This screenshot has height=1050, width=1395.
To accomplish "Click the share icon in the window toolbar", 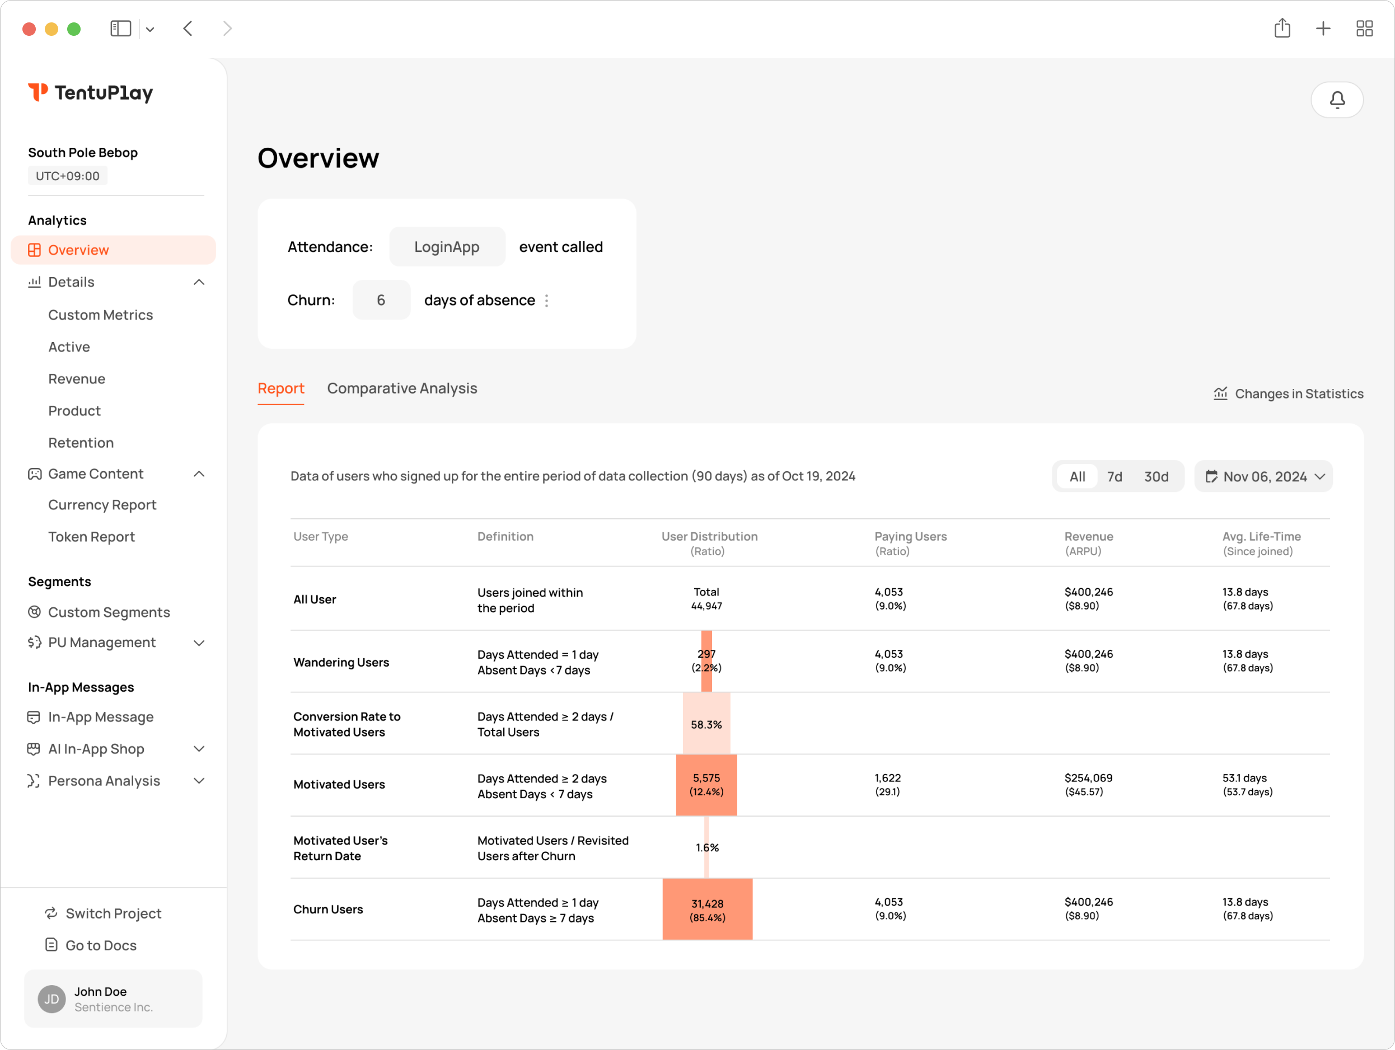I will click(1281, 29).
